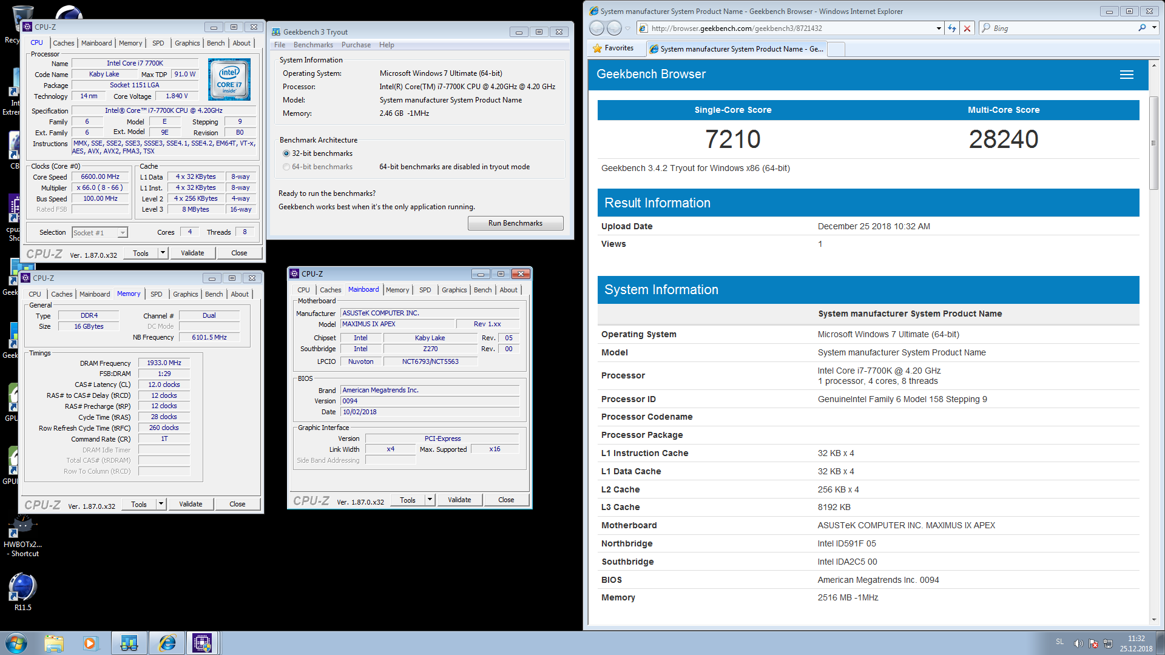Click Single-Core Score value 7210
This screenshot has height=655, width=1165.
pyautogui.click(x=732, y=139)
